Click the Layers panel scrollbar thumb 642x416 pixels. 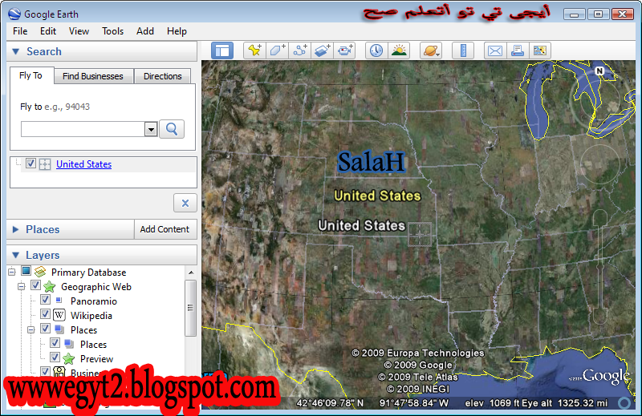point(190,308)
